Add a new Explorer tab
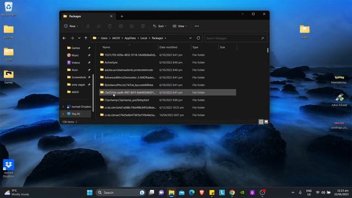 (x=122, y=16)
